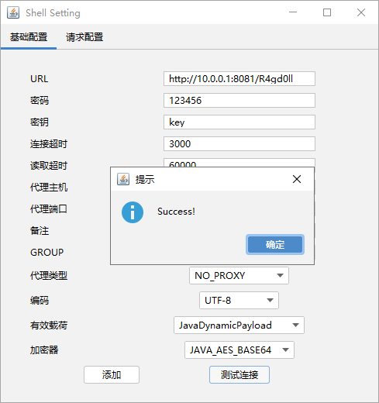Click the 读取超时 field showing 60000
The width and height of the screenshot is (379, 403).
pyautogui.click(x=239, y=163)
